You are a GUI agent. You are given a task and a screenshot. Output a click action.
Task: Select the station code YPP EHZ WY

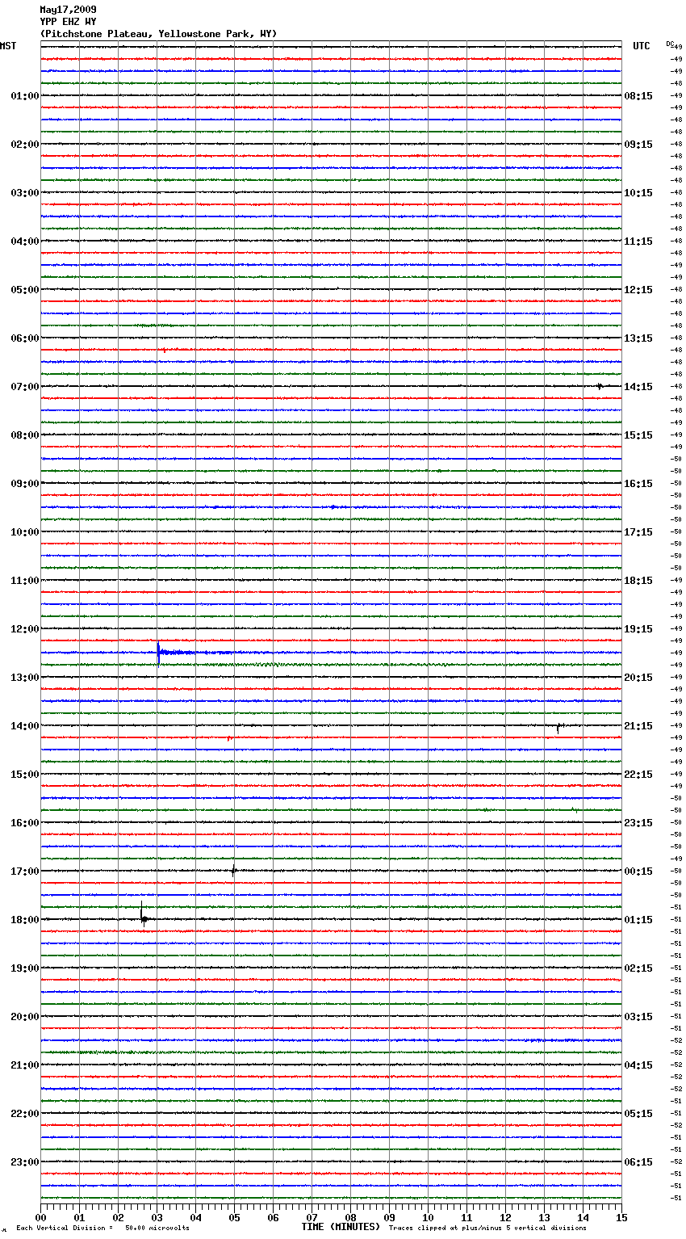(x=68, y=22)
